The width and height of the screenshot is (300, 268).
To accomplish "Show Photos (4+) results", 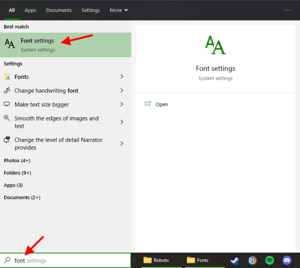I will 17,160.
